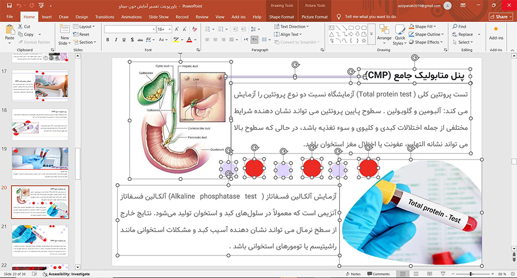Toggle Underline formatting
Screen dimensions: 517x278
tap(124, 39)
